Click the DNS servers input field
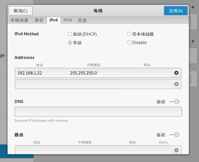 98,112
